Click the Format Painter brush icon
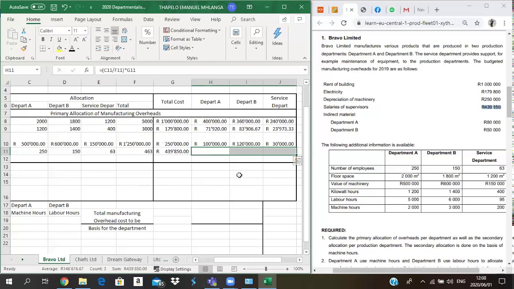The height and width of the screenshot is (289, 514). [x=24, y=49]
